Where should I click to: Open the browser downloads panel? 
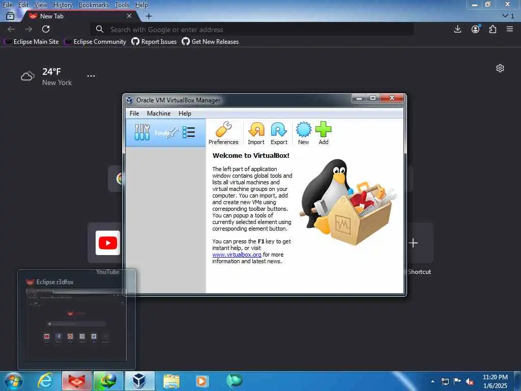pyautogui.click(x=457, y=29)
